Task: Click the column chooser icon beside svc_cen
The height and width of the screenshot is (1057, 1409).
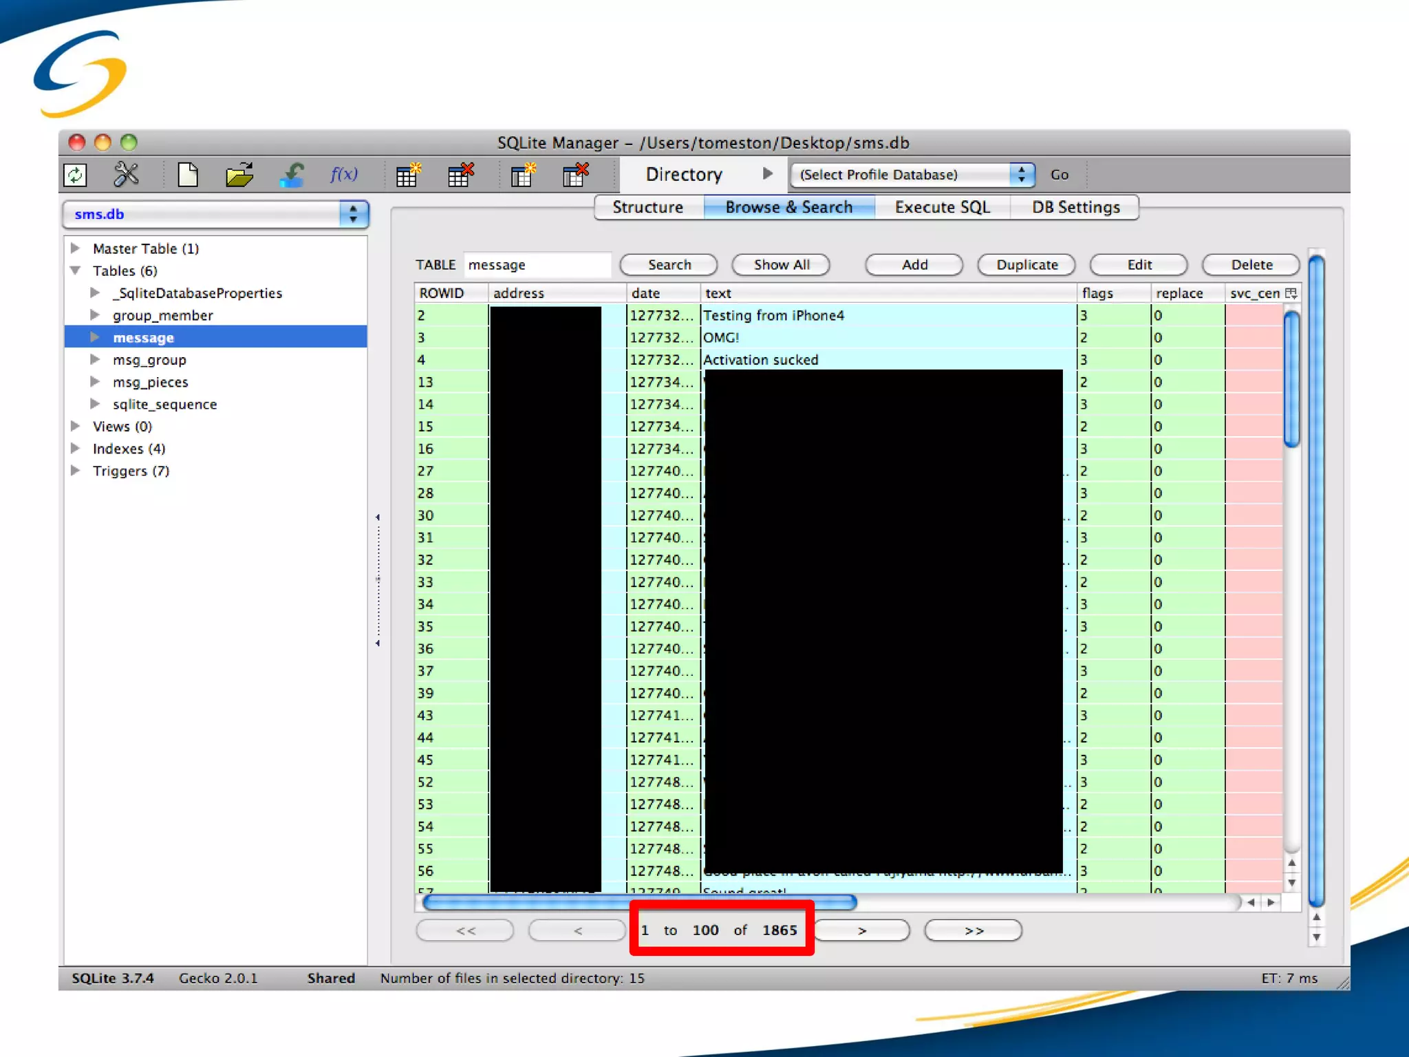Action: point(1291,293)
